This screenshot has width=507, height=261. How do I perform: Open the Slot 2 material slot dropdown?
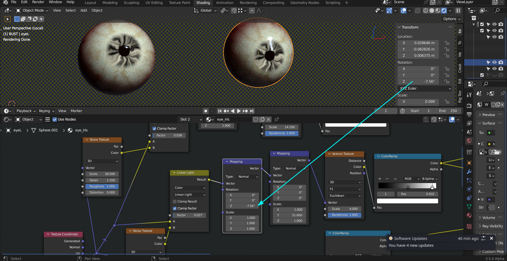191,119
